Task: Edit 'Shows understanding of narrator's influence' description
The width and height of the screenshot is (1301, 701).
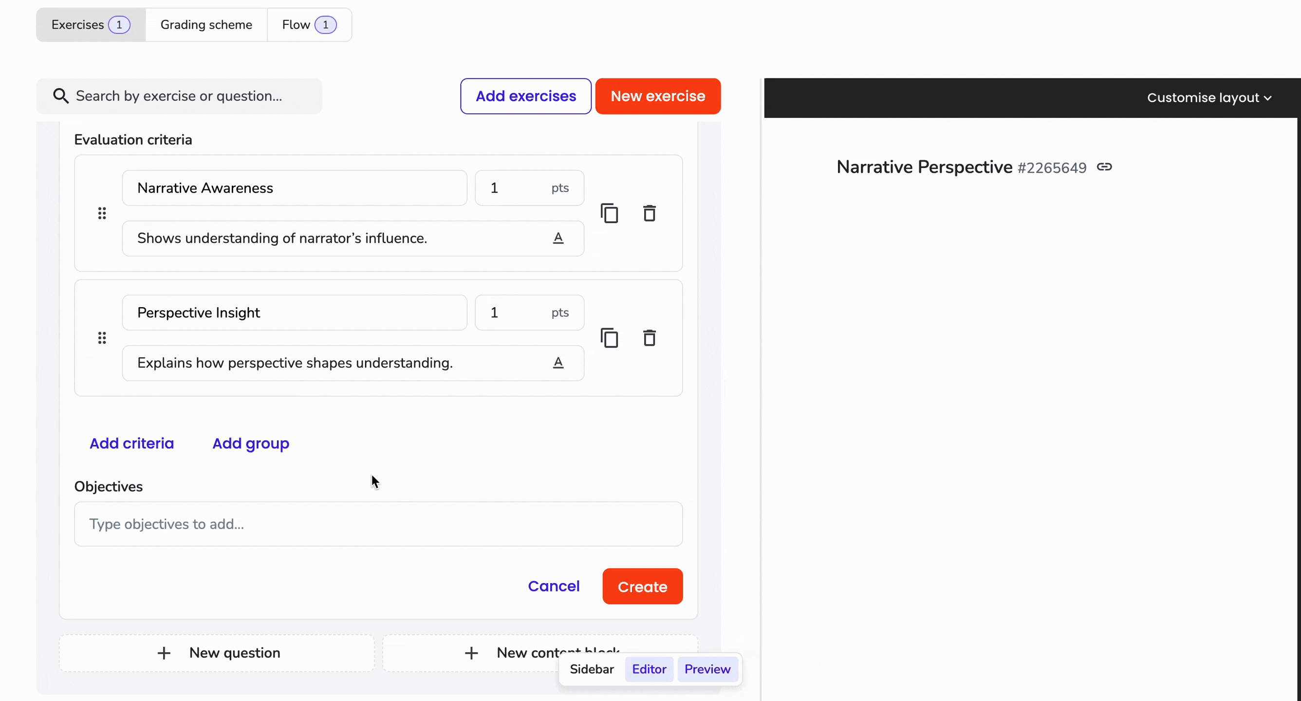Action: (x=353, y=238)
